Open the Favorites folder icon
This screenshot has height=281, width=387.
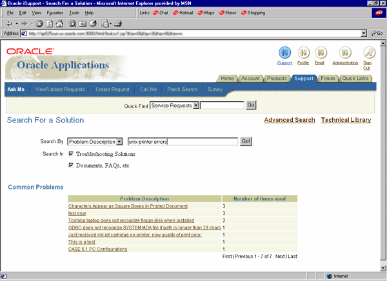pyautogui.click(x=83, y=24)
